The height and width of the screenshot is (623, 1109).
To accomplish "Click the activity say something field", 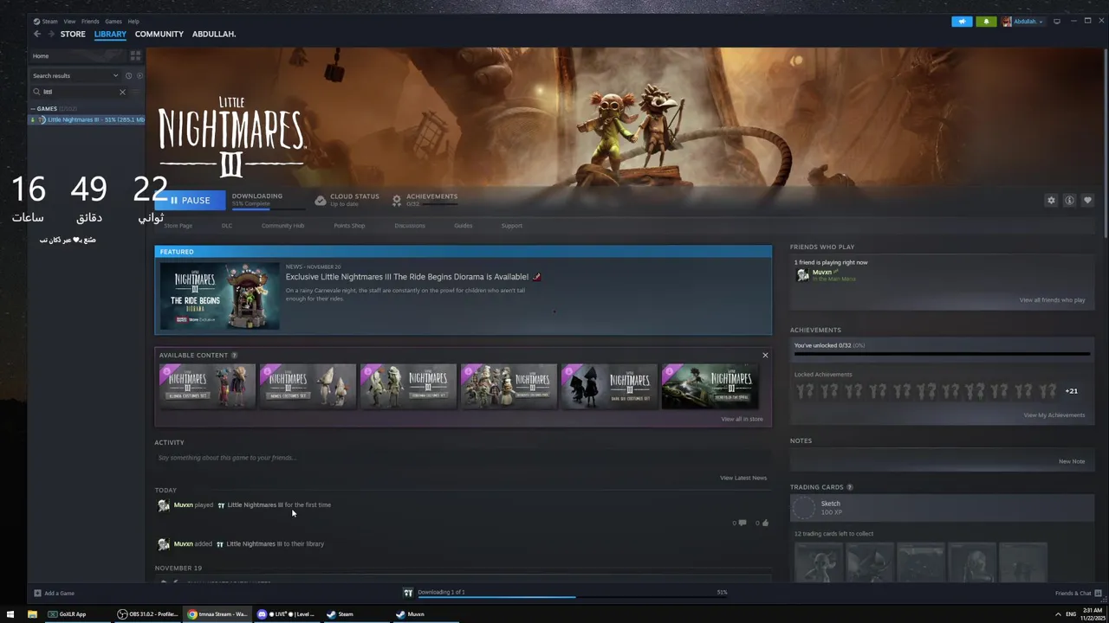I will 463,458.
